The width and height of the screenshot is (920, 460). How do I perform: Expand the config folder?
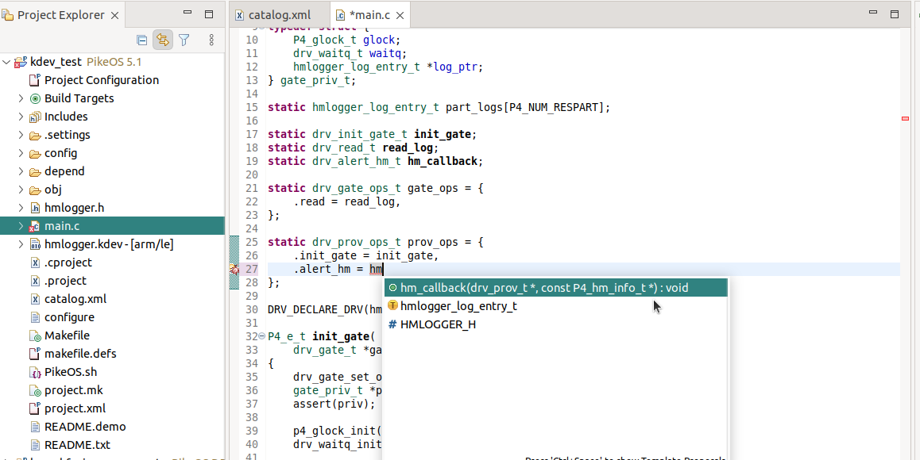21,153
